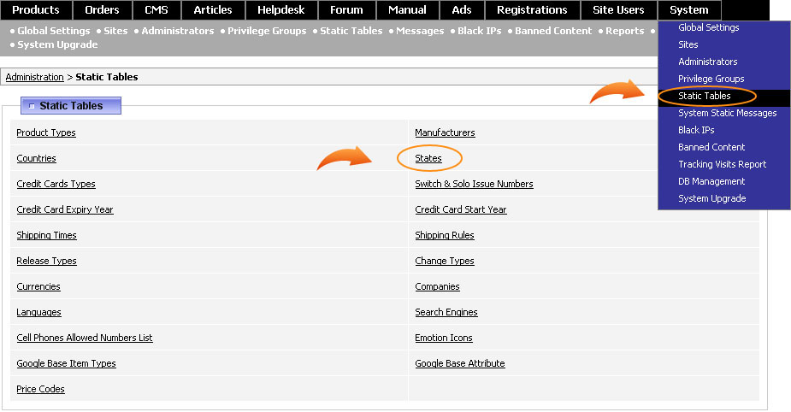This screenshot has height=412, width=791.
Task: Open the Companies table link
Action: [437, 287]
